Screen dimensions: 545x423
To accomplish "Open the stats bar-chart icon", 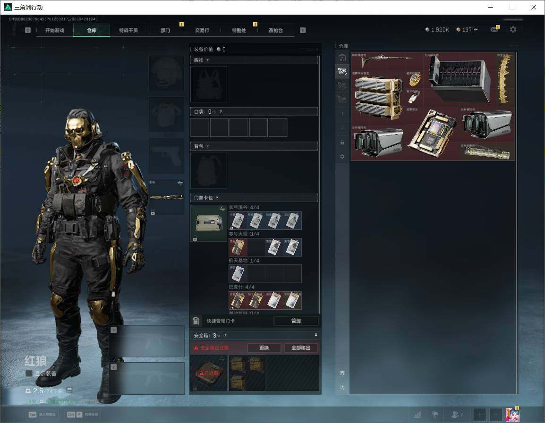I will [x=417, y=415].
